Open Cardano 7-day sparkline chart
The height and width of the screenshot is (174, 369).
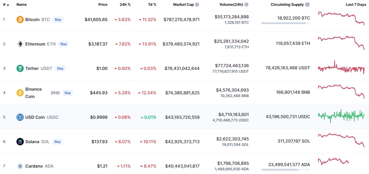click(x=333, y=161)
